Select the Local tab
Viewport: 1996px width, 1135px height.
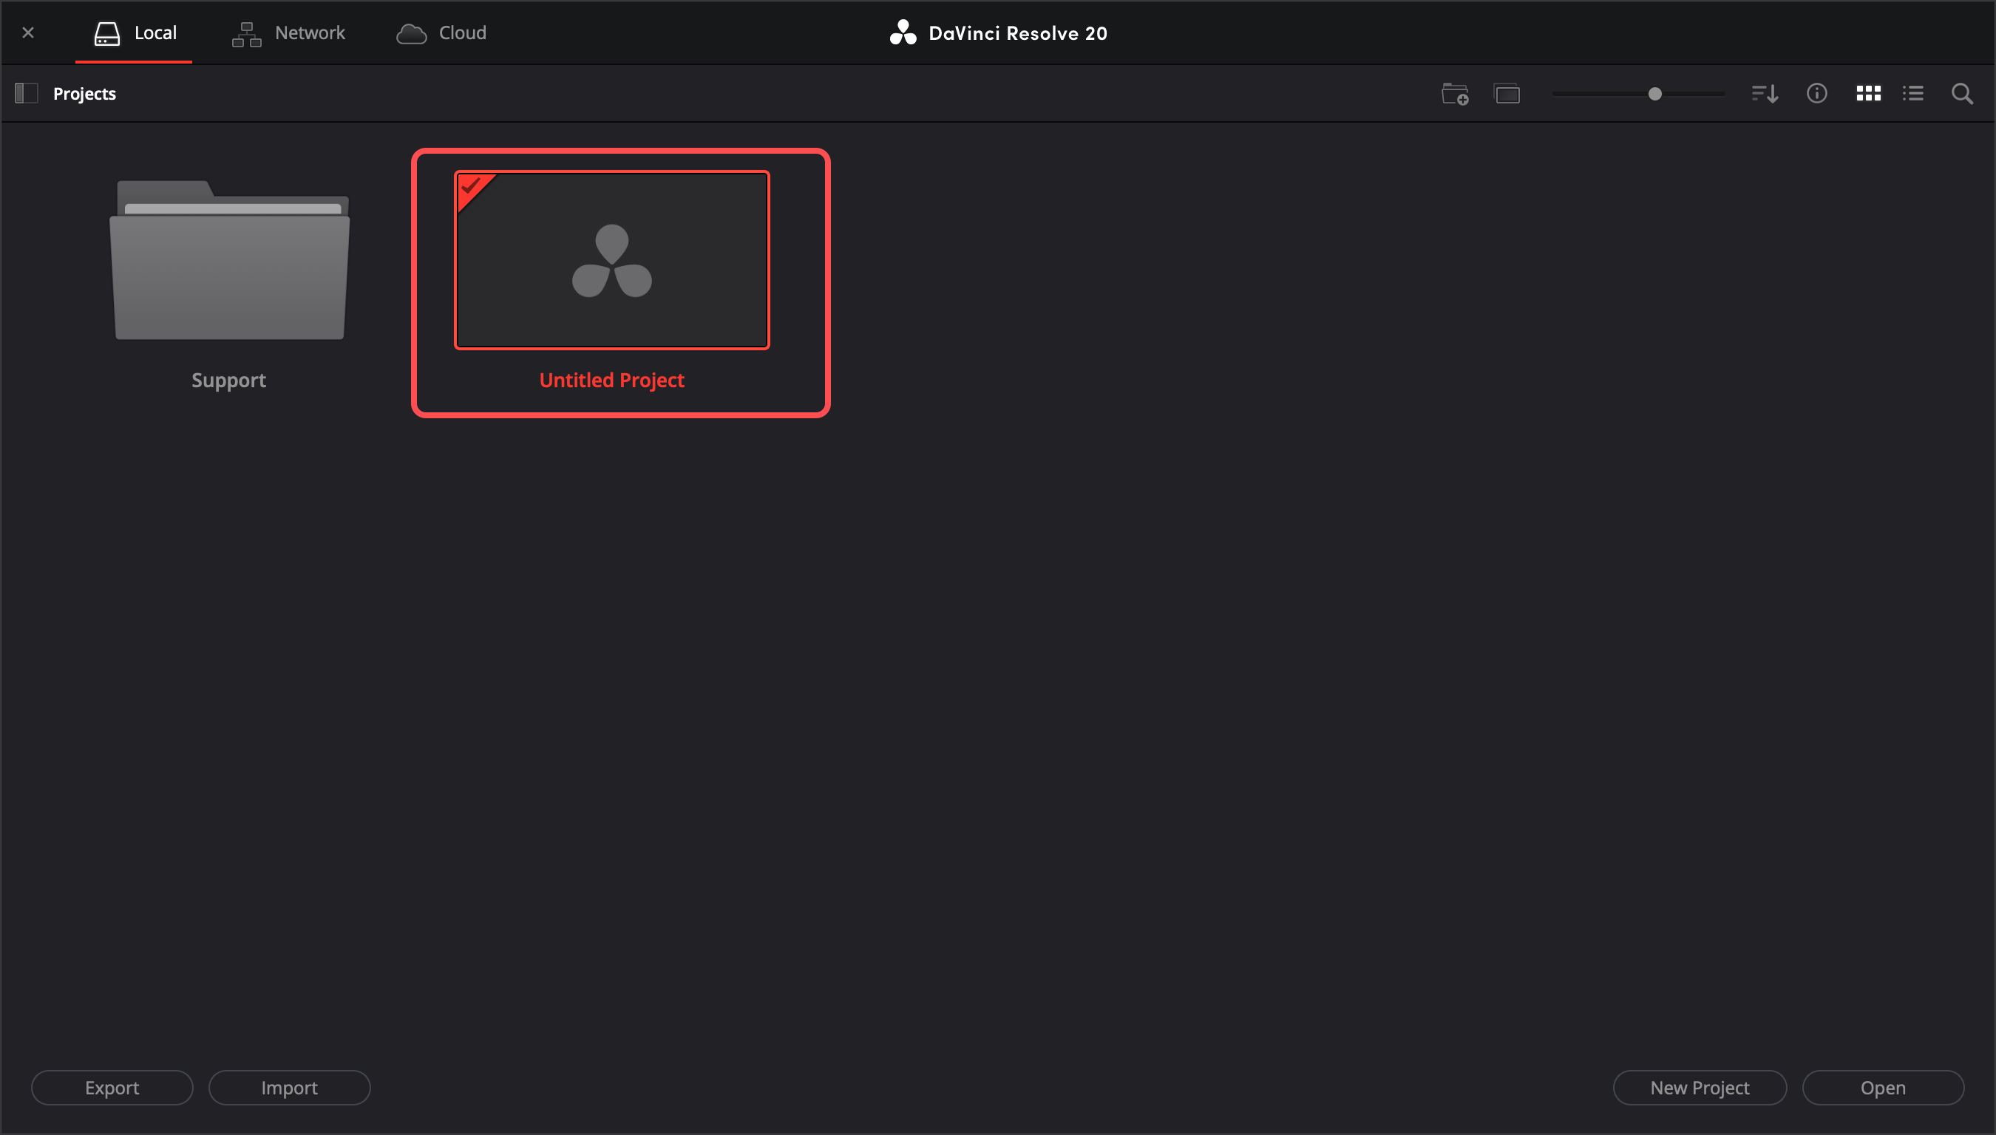pos(135,33)
